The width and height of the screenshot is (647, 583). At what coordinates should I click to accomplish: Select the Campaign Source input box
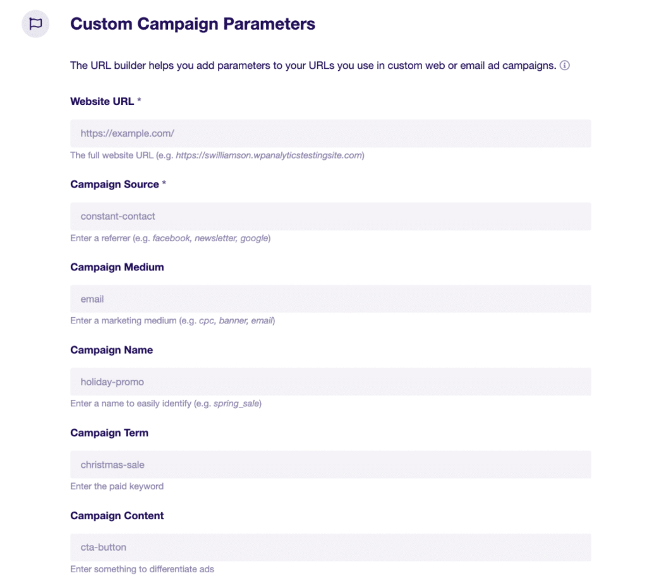pyautogui.click(x=330, y=216)
